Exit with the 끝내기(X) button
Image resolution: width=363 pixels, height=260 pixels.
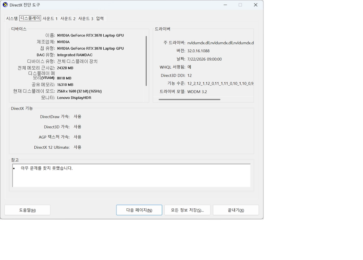pyautogui.click(x=236, y=210)
